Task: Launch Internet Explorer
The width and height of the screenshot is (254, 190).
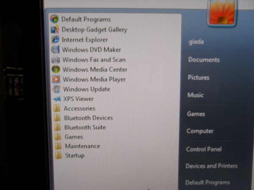Action: tap(85, 40)
